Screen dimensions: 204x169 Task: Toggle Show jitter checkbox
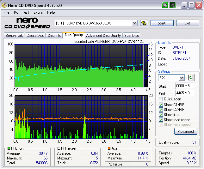pos(161,114)
